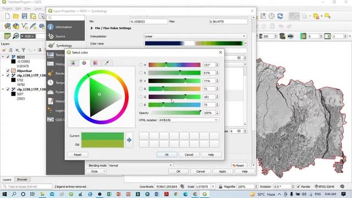
Task: Switch to color wheel tab in Select color
Action: (x=84, y=63)
